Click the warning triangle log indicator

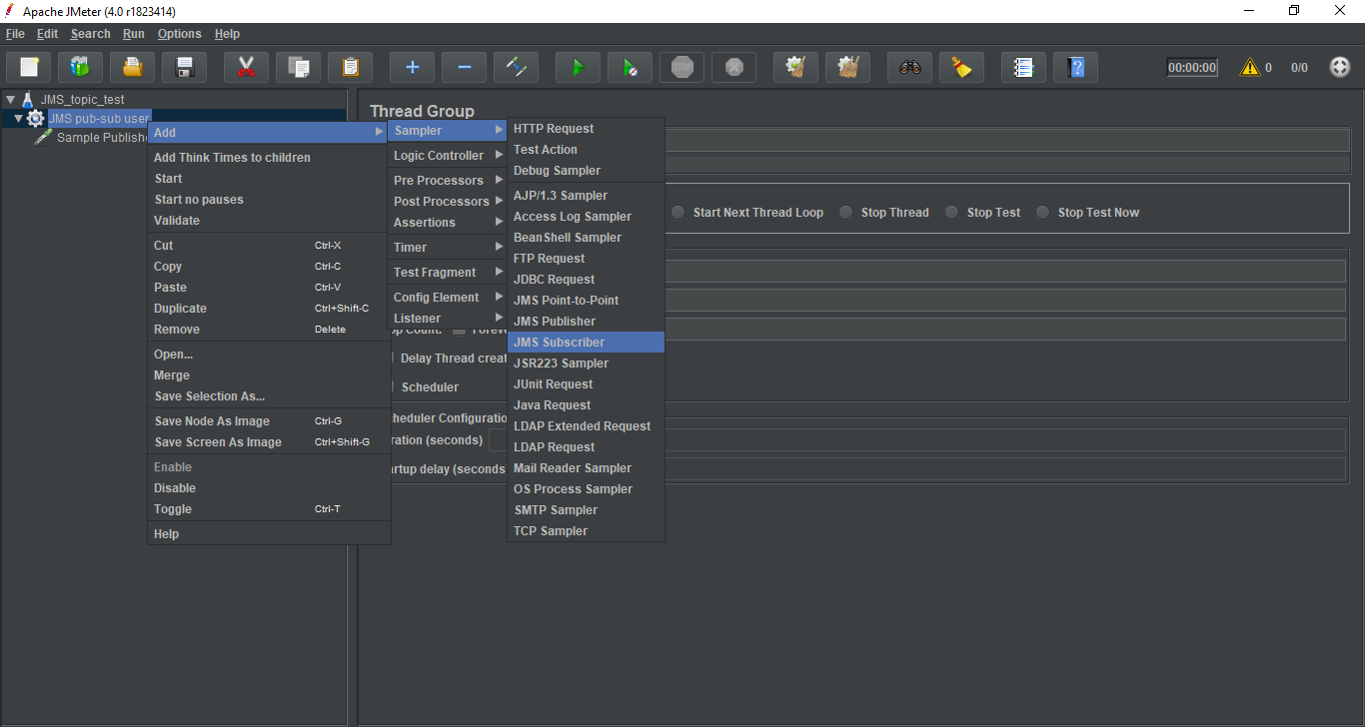pos(1249,68)
